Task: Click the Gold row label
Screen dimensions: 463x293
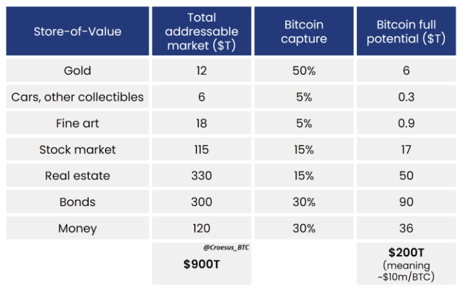Action: 77,70
